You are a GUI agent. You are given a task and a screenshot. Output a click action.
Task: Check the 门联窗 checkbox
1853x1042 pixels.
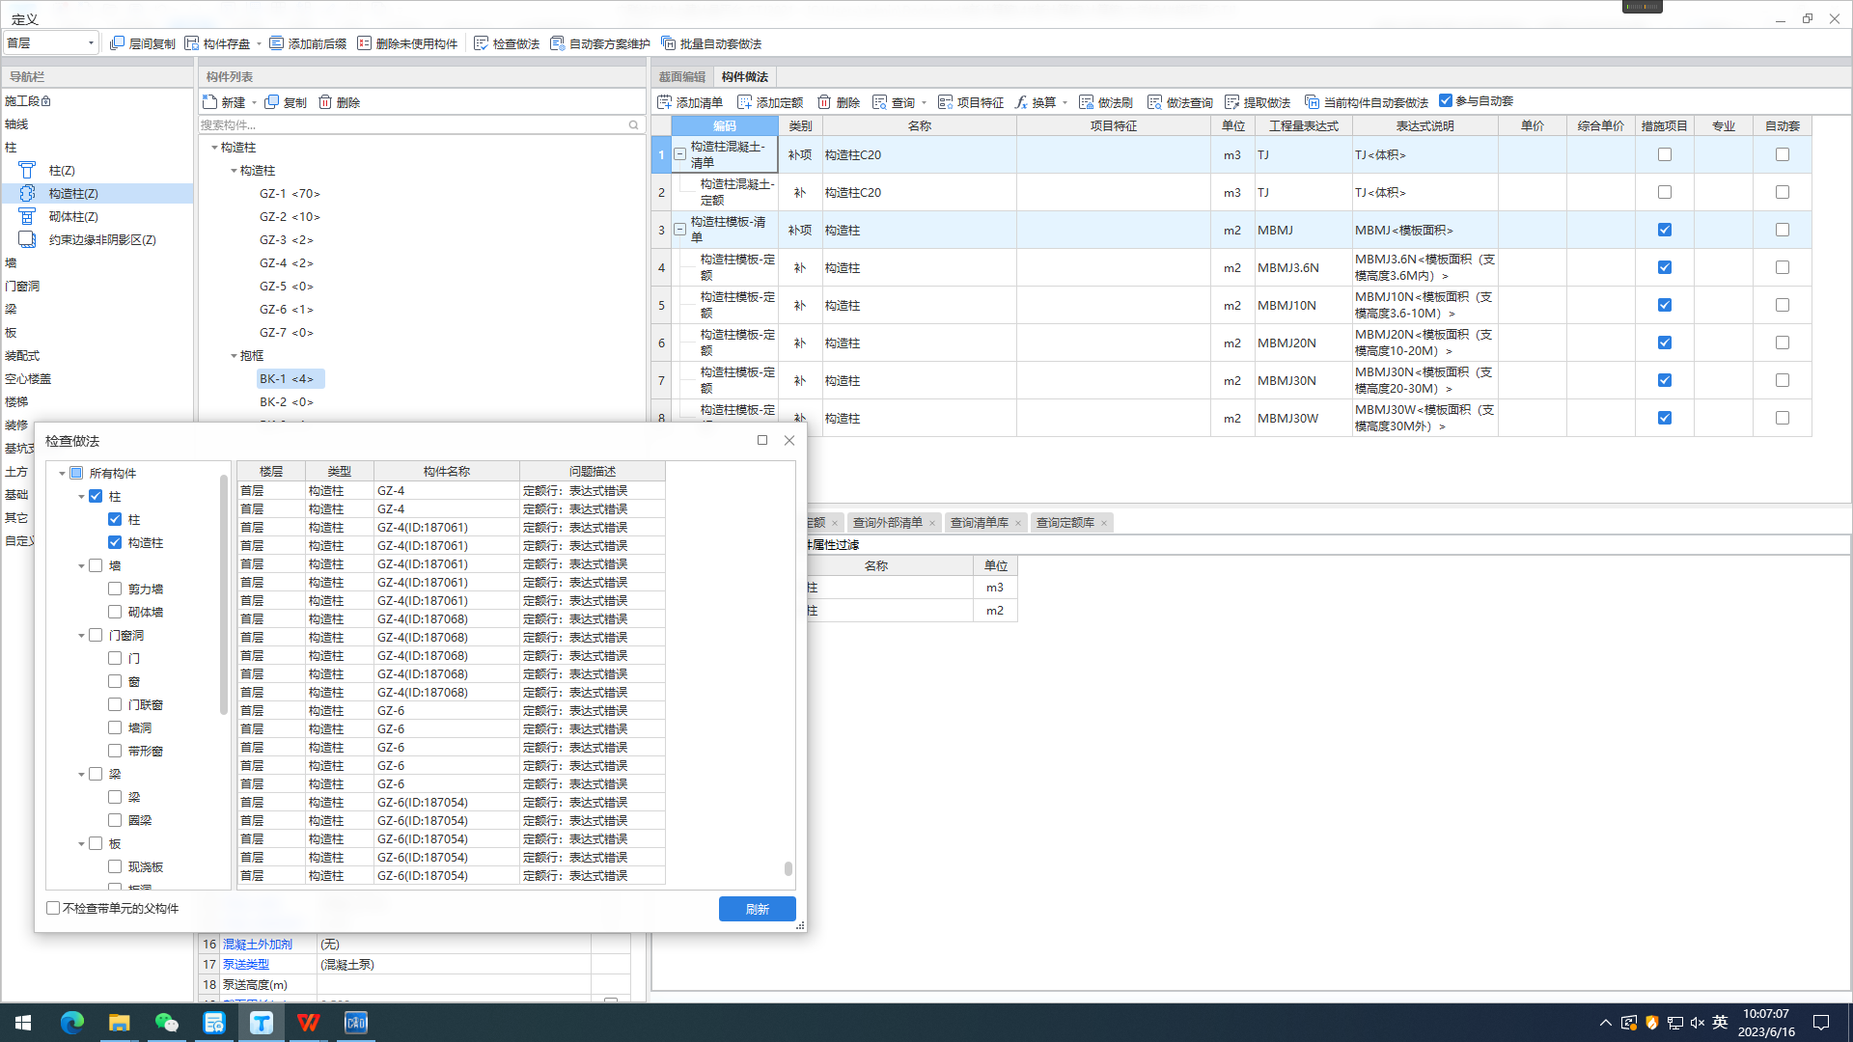coord(115,704)
